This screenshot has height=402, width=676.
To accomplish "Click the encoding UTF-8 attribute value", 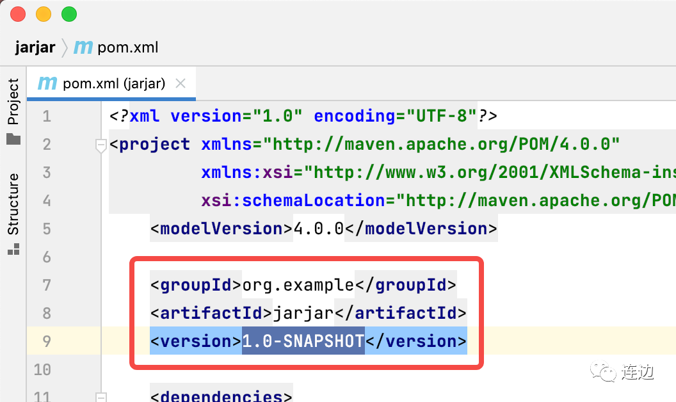I will pos(440,116).
